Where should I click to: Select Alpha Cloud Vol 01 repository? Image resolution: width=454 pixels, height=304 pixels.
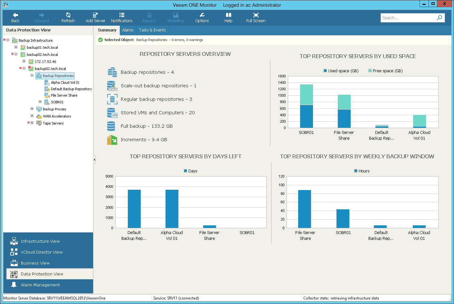point(65,83)
